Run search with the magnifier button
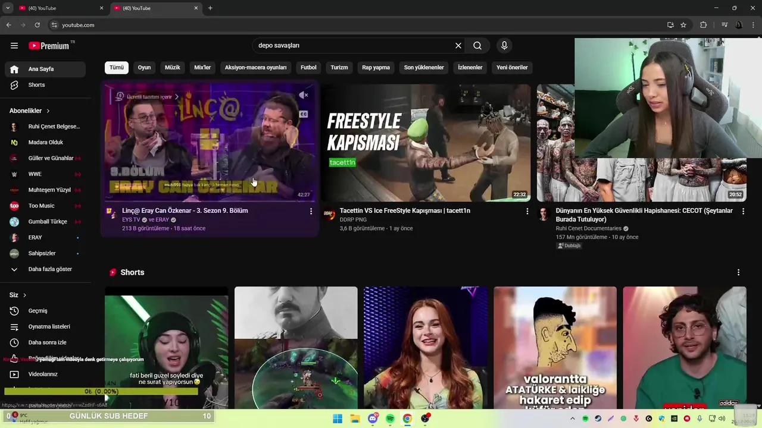This screenshot has width=762, height=428. tap(477, 46)
